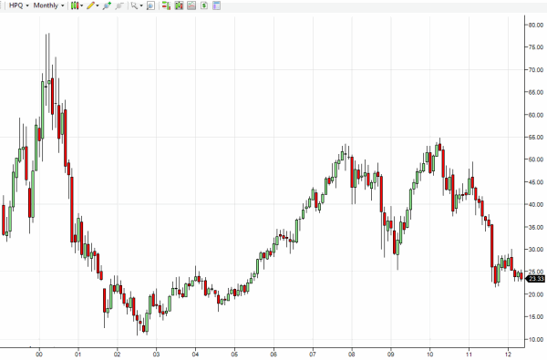Click the 12 year label on time axis
The image size is (547, 360).
coord(508,355)
